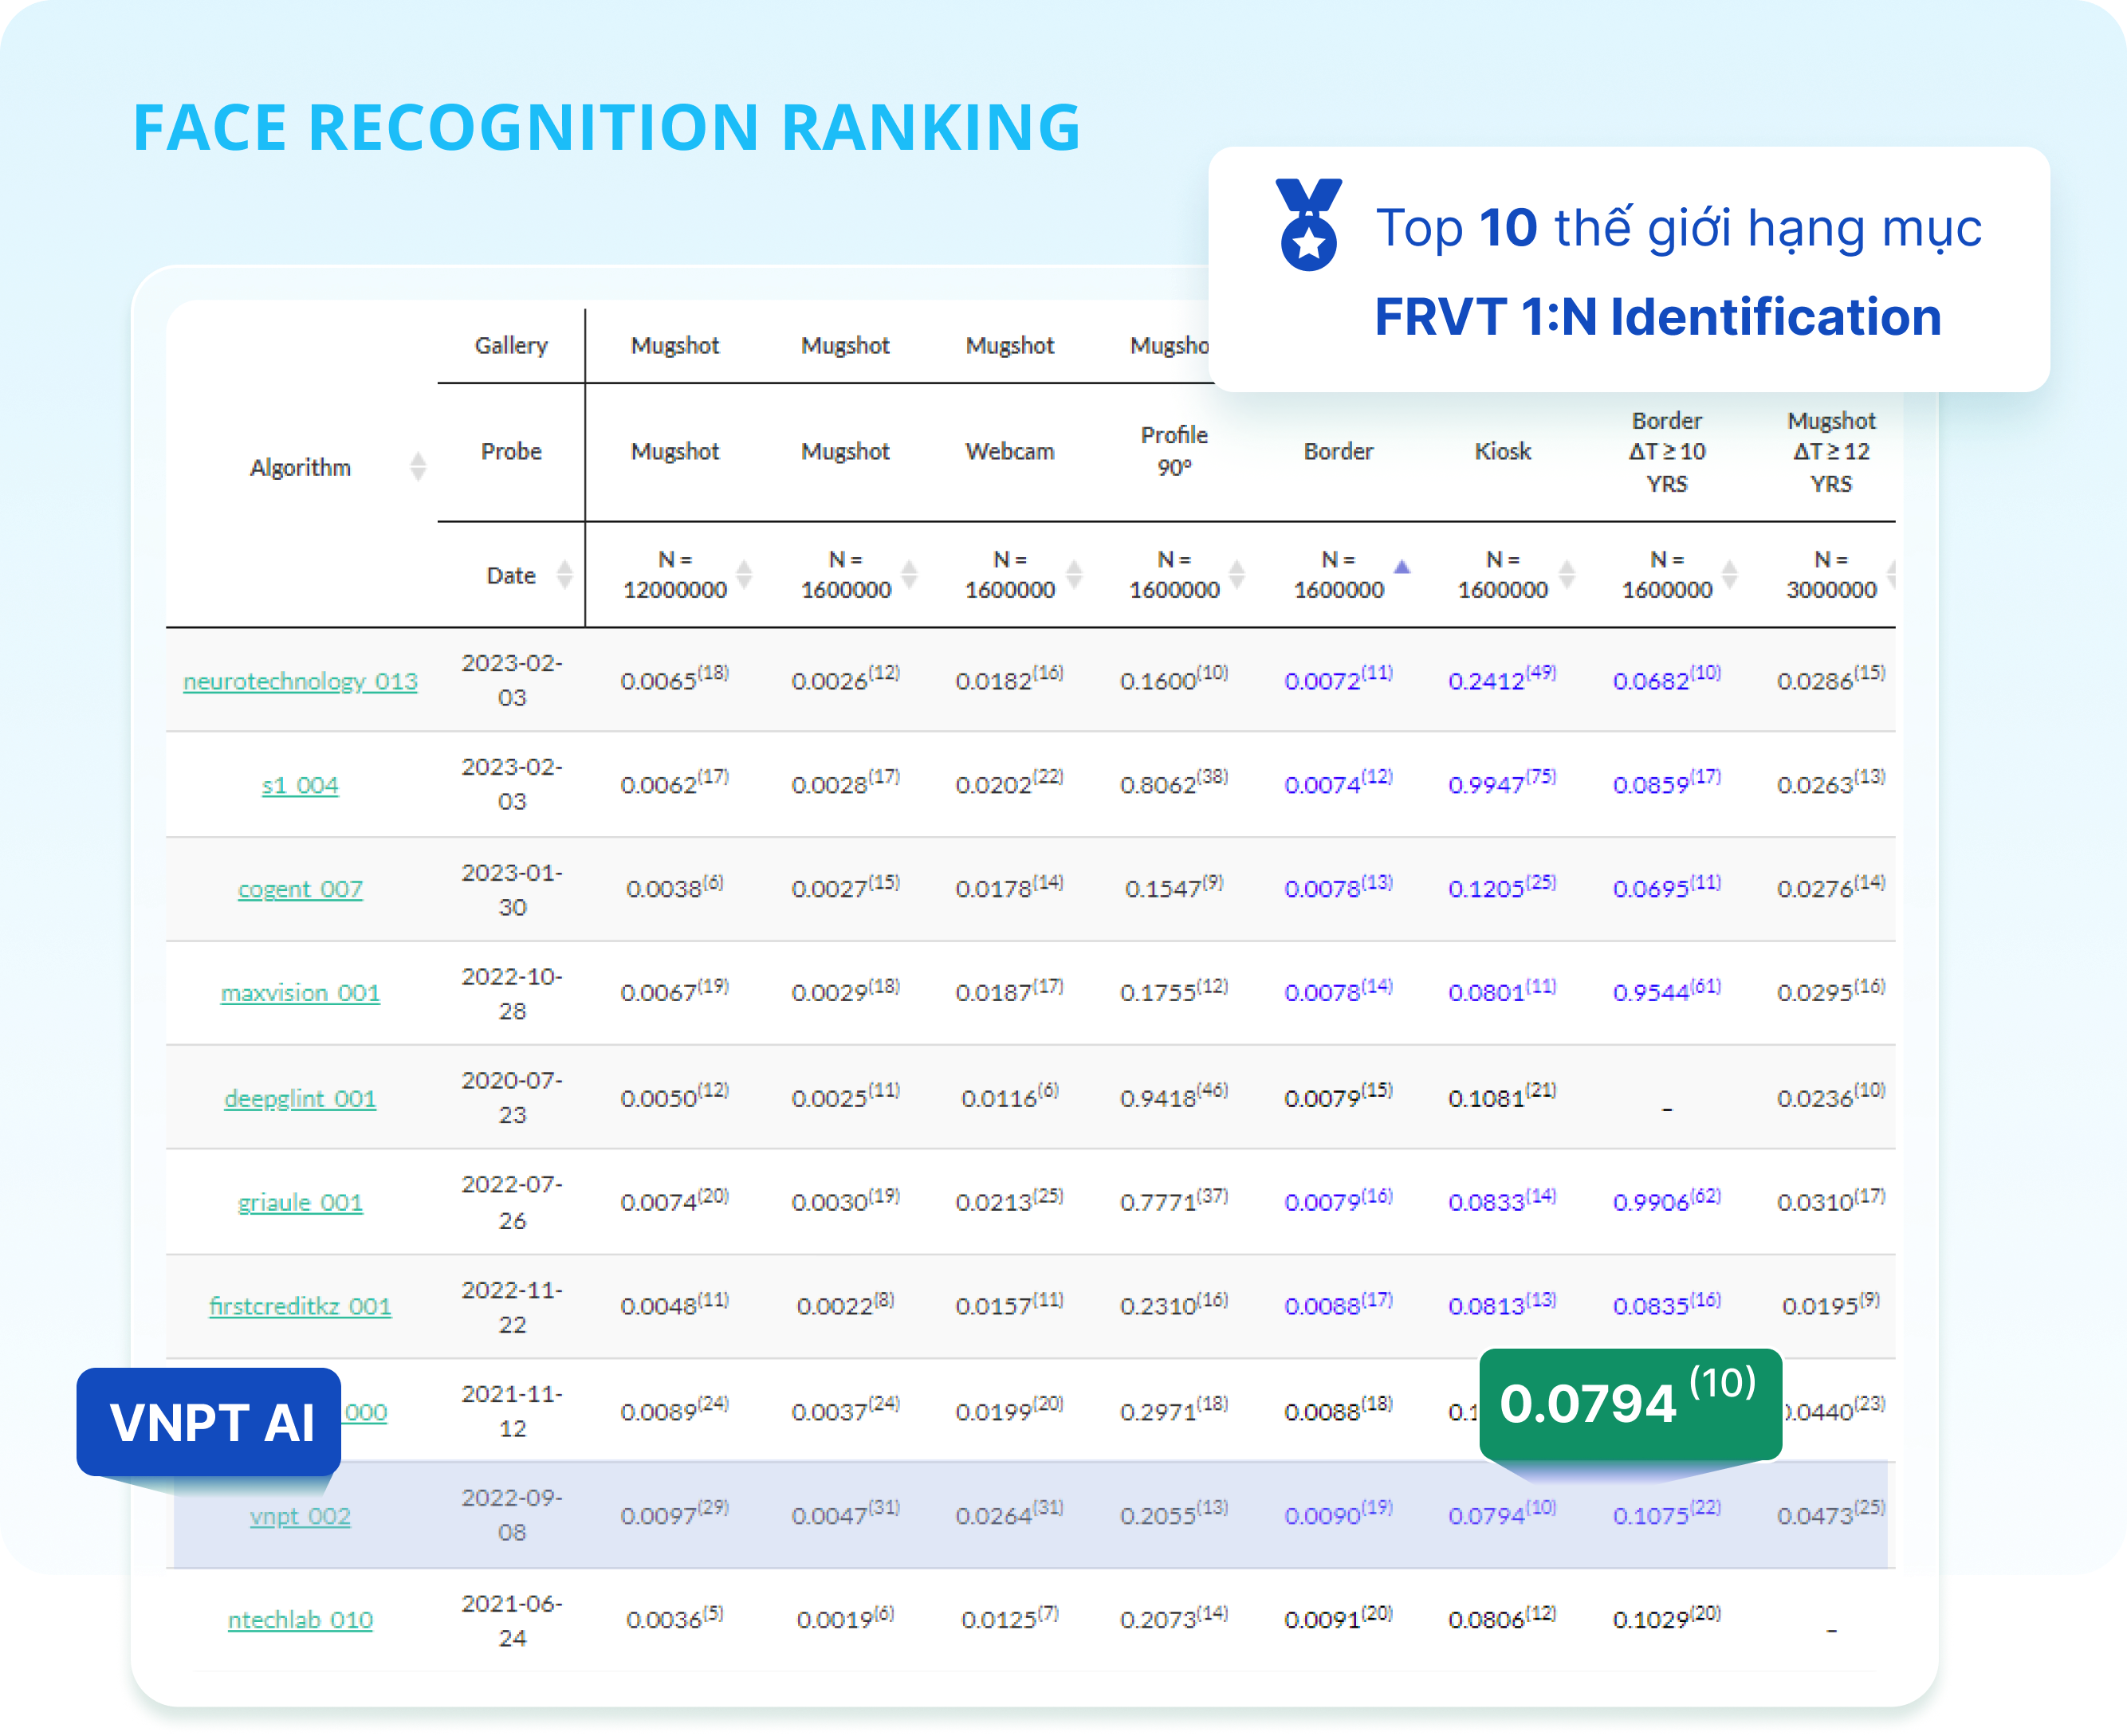The width and height of the screenshot is (2127, 1736).
Task: Click the blue medal icon
Action: point(1308,225)
